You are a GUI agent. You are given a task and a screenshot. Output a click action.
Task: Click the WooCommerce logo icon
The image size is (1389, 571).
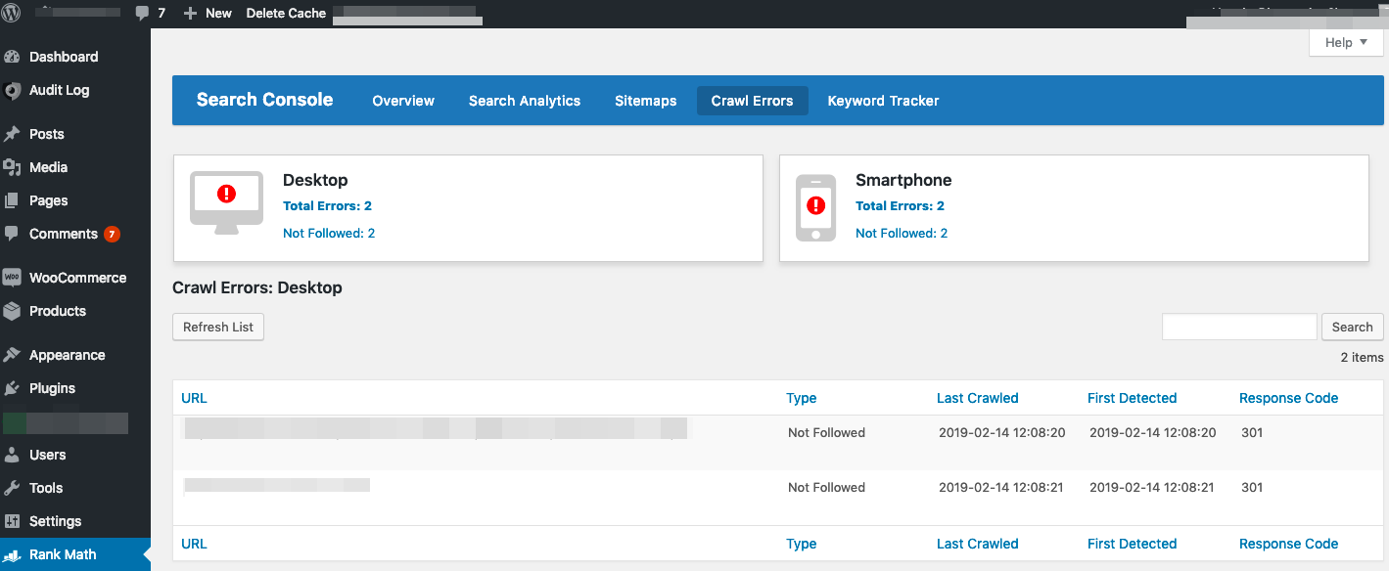point(13,278)
